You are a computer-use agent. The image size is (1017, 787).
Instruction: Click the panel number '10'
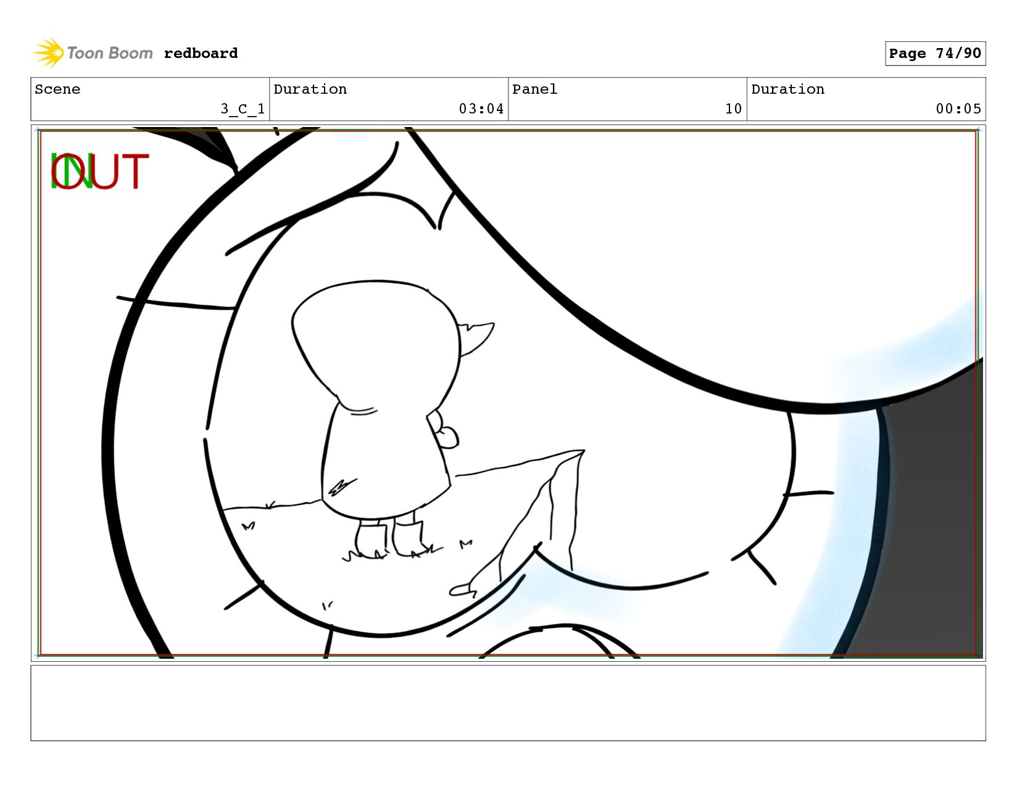tap(733, 109)
